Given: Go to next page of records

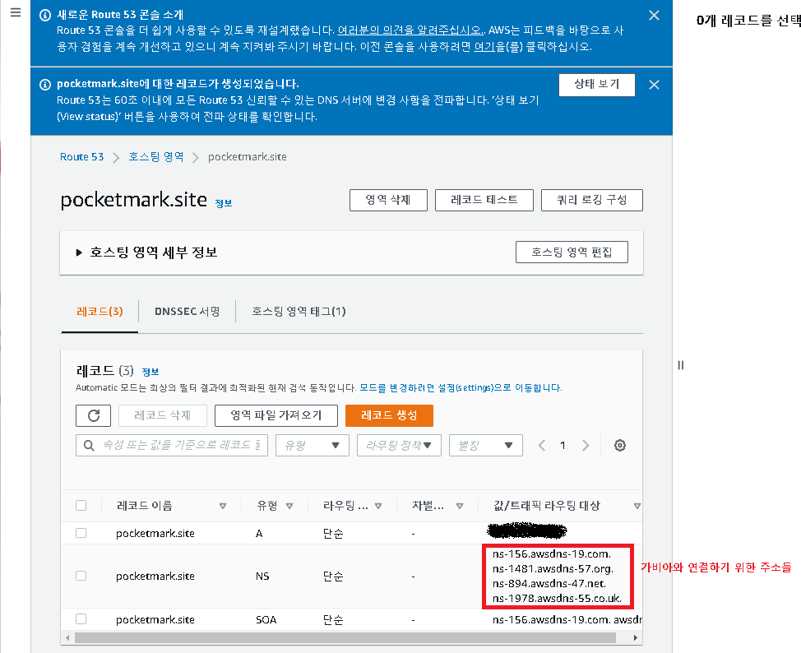Looking at the screenshot, I should coord(586,446).
